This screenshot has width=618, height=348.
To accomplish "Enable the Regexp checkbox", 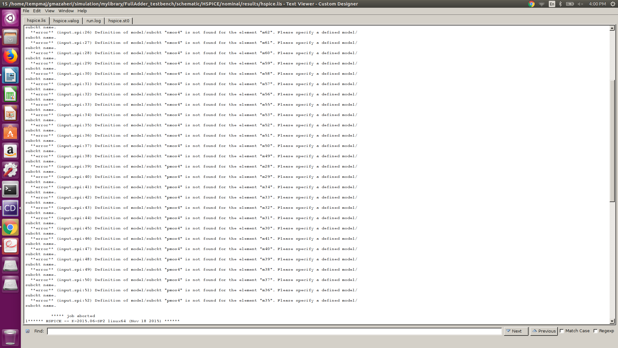I will (595, 331).
